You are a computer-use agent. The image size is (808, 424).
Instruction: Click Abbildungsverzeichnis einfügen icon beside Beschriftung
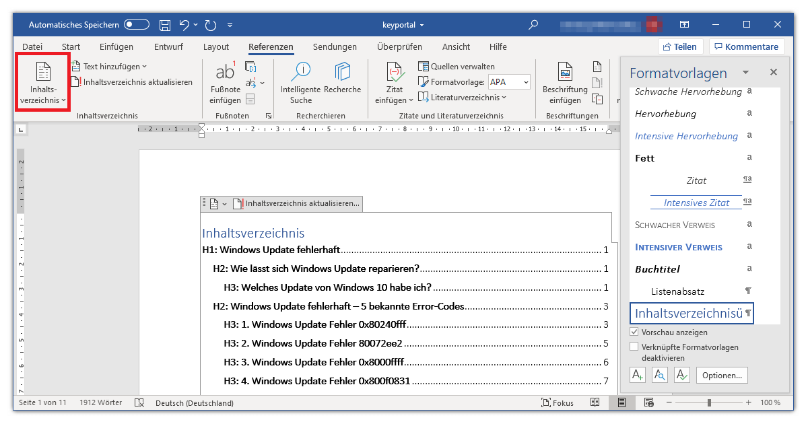point(597,67)
